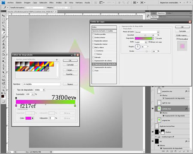Open the Filtro menu
The height and width of the screenshot is (154, 193).
pyautogui.click(x=51, y=3)
